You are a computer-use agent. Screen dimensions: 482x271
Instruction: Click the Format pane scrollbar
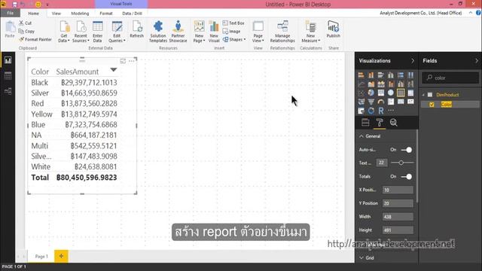(417, 166)
